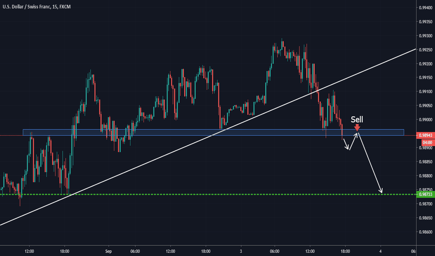Click the 0.99300 price axis label
The width and height of the screenshot is (435, 256).
pos(426,36)
